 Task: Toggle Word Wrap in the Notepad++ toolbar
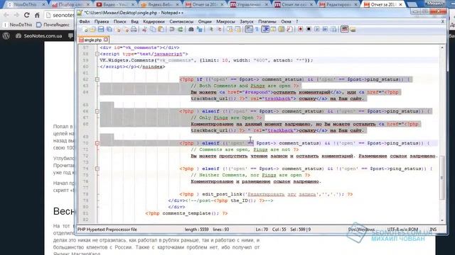click(249, 30)
